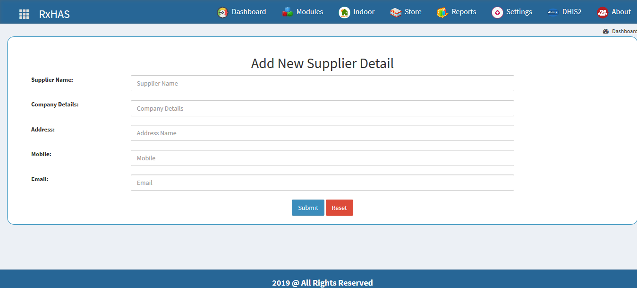Click the Reports chart icon
Image resolution: width=637 pixels, height=288 pixels.
442,12
